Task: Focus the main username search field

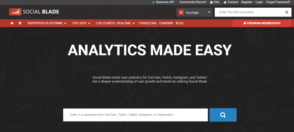Action: coord(136,115)
